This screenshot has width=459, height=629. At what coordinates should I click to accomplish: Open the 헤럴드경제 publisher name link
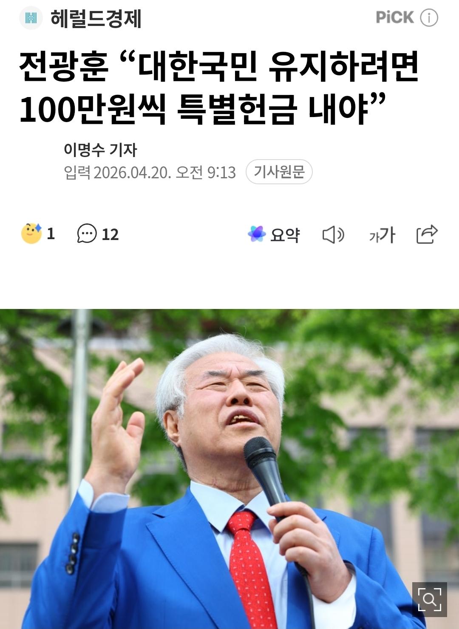(96, 19)
